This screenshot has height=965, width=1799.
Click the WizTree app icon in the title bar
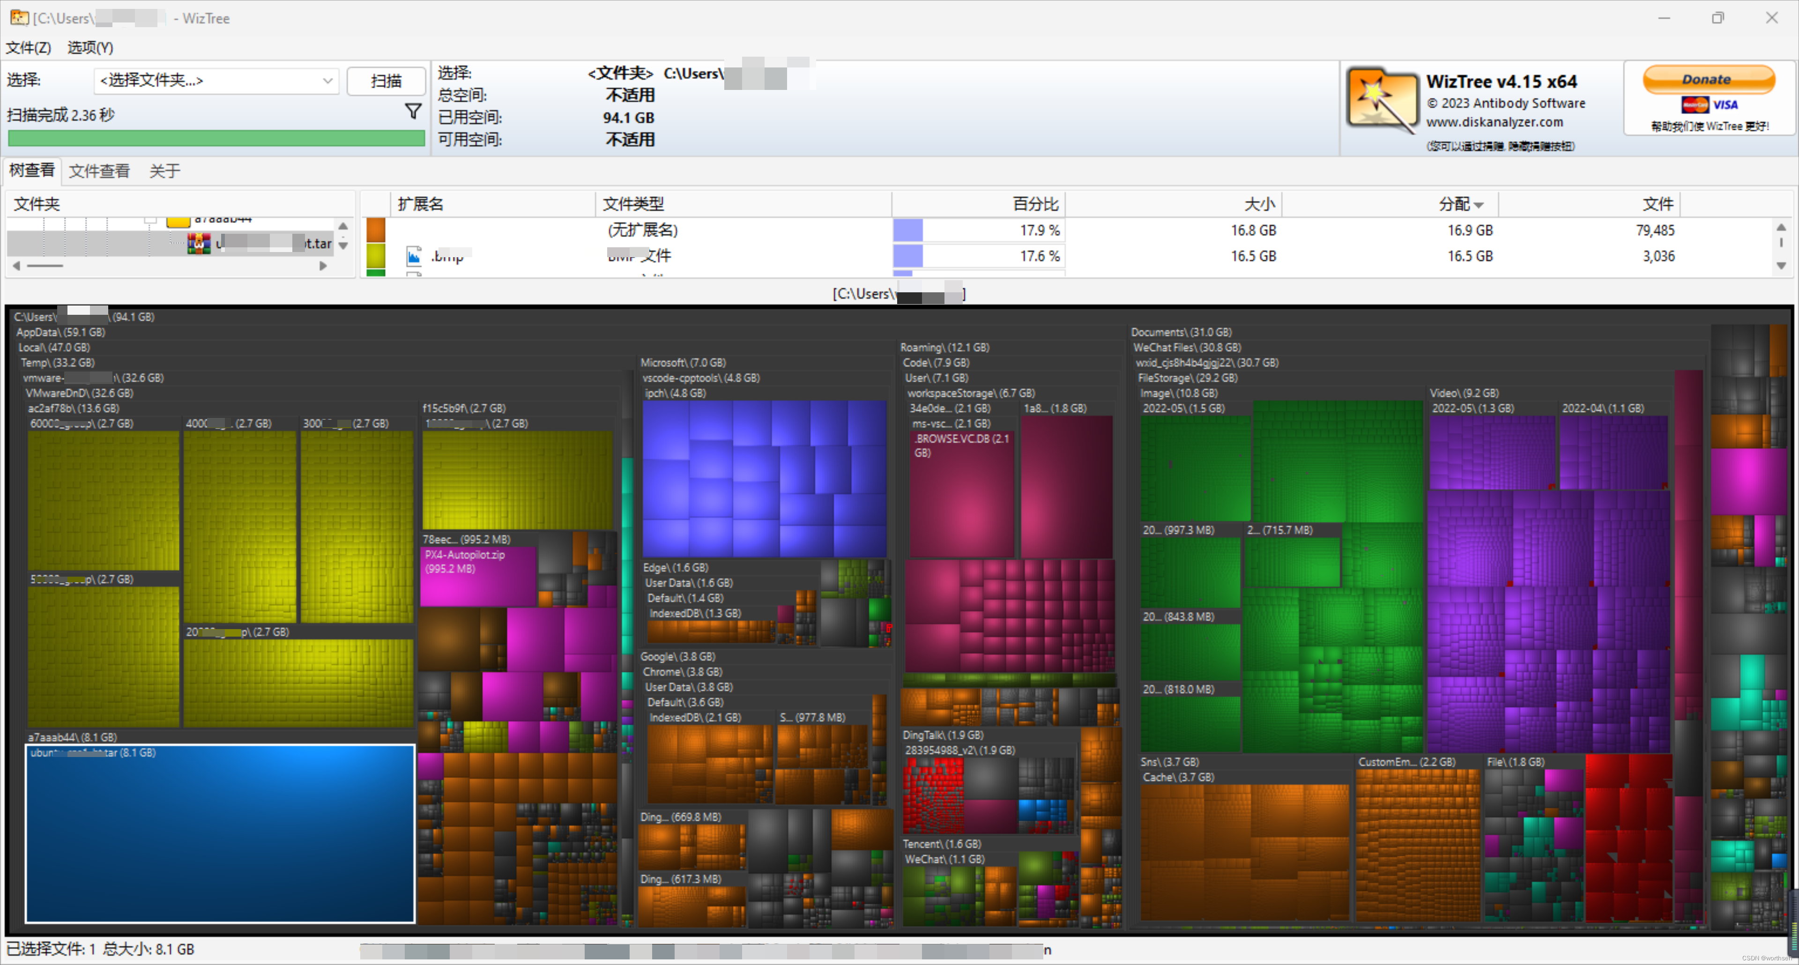[19, 17]
